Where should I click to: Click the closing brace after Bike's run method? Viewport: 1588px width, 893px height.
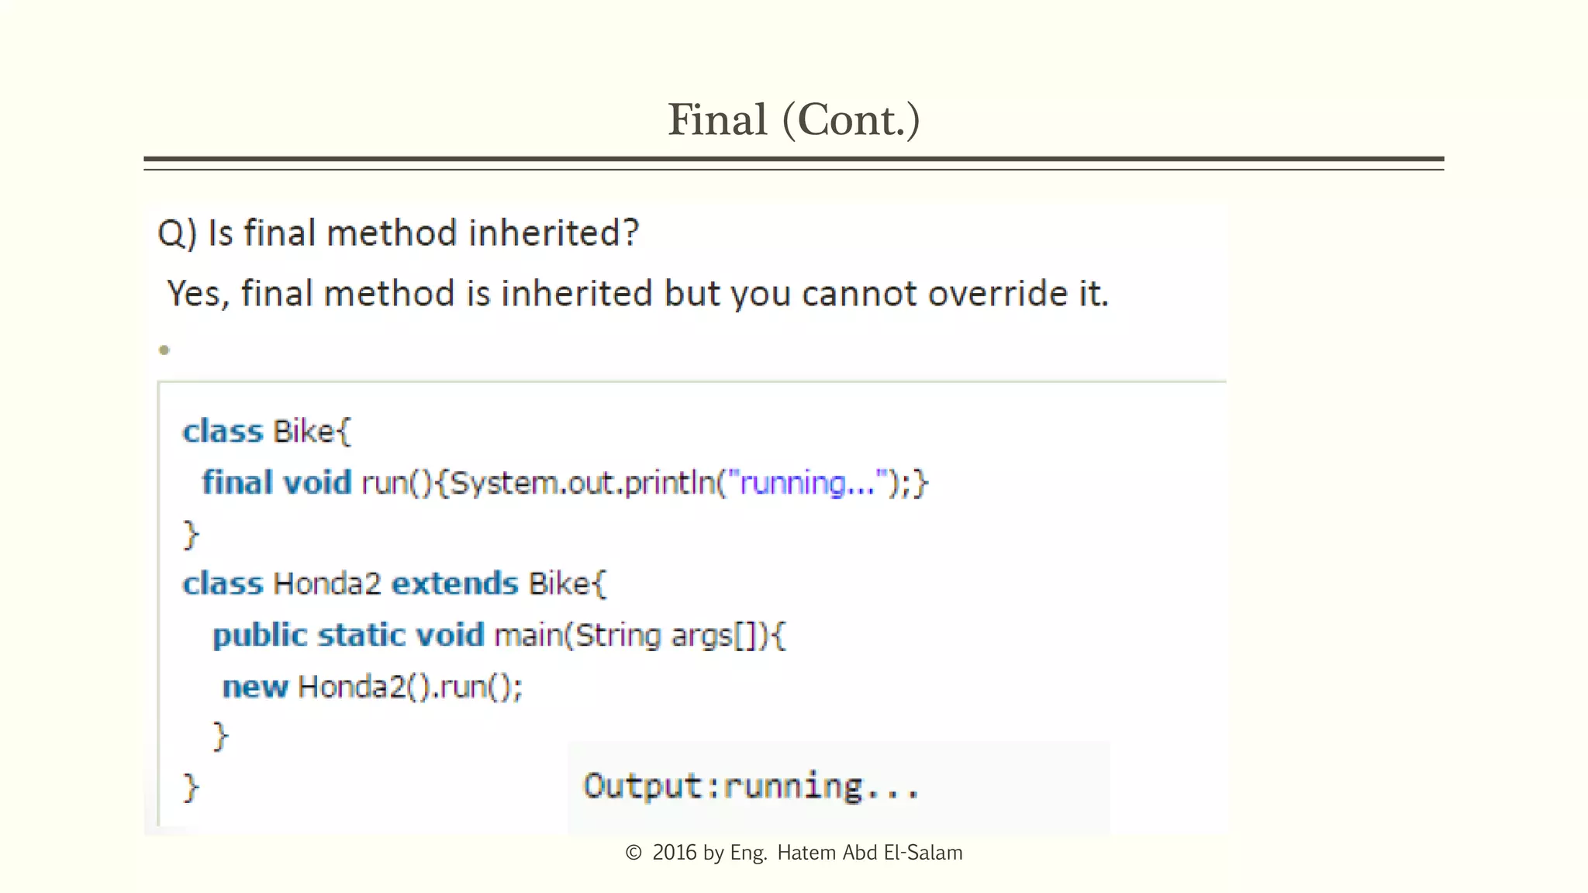191,535
